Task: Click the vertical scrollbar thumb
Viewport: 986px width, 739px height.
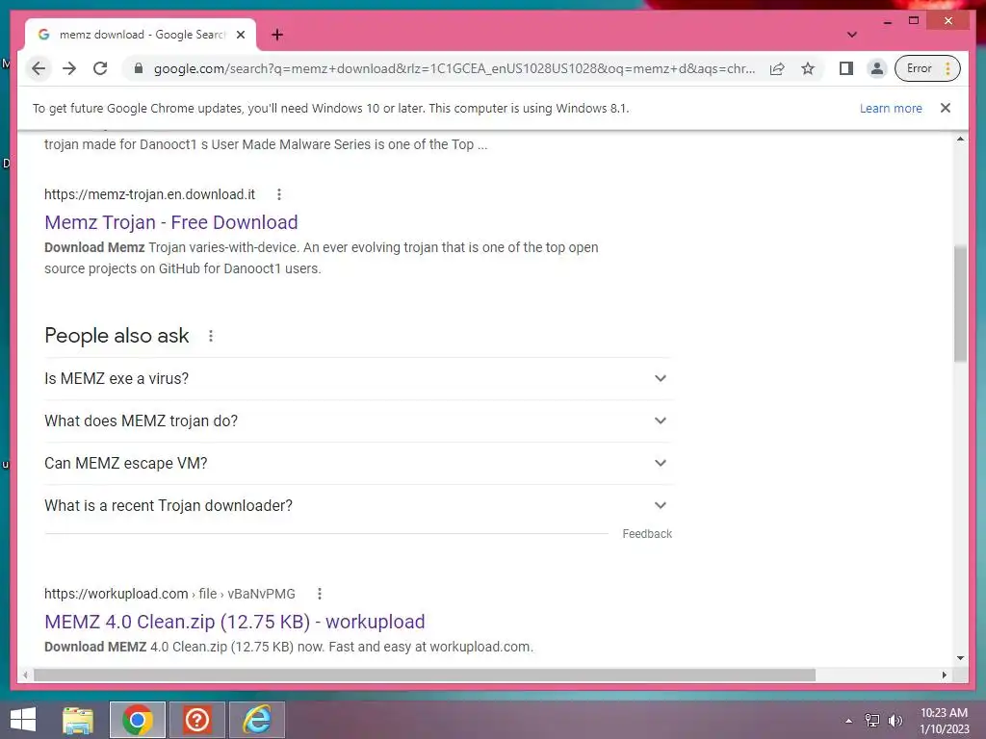Action: tap(960, 303)
